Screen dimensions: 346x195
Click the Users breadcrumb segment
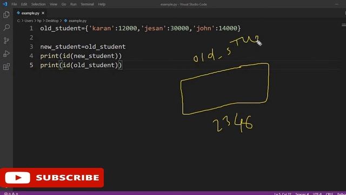tap(29, 21)
